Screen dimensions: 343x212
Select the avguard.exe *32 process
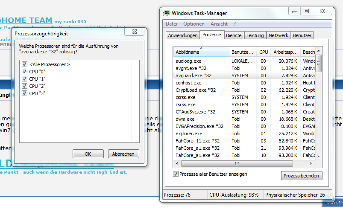point(245,76)
